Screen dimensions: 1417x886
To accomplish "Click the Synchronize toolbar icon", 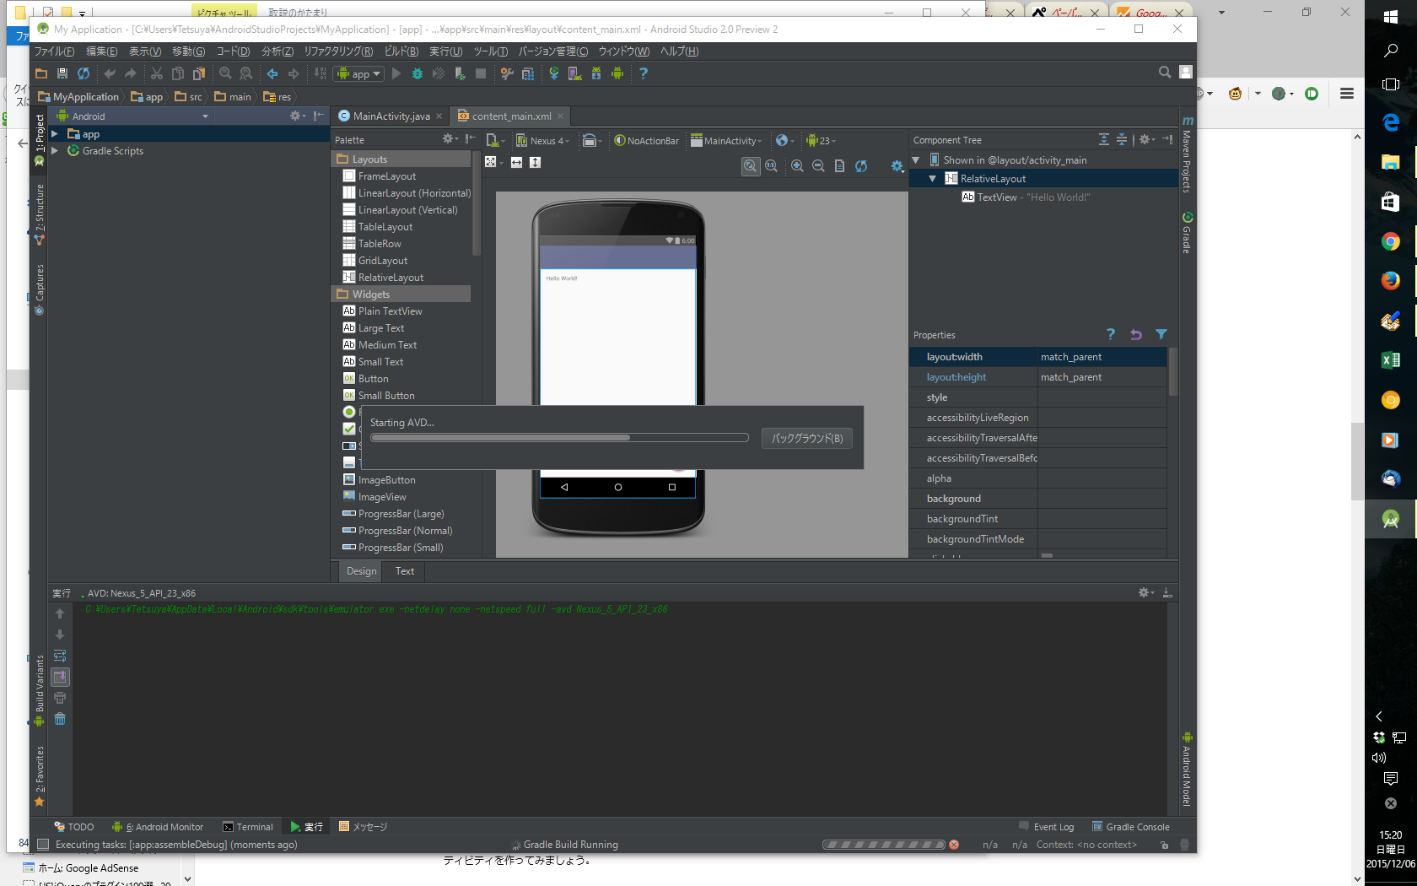I will (84, 74).
